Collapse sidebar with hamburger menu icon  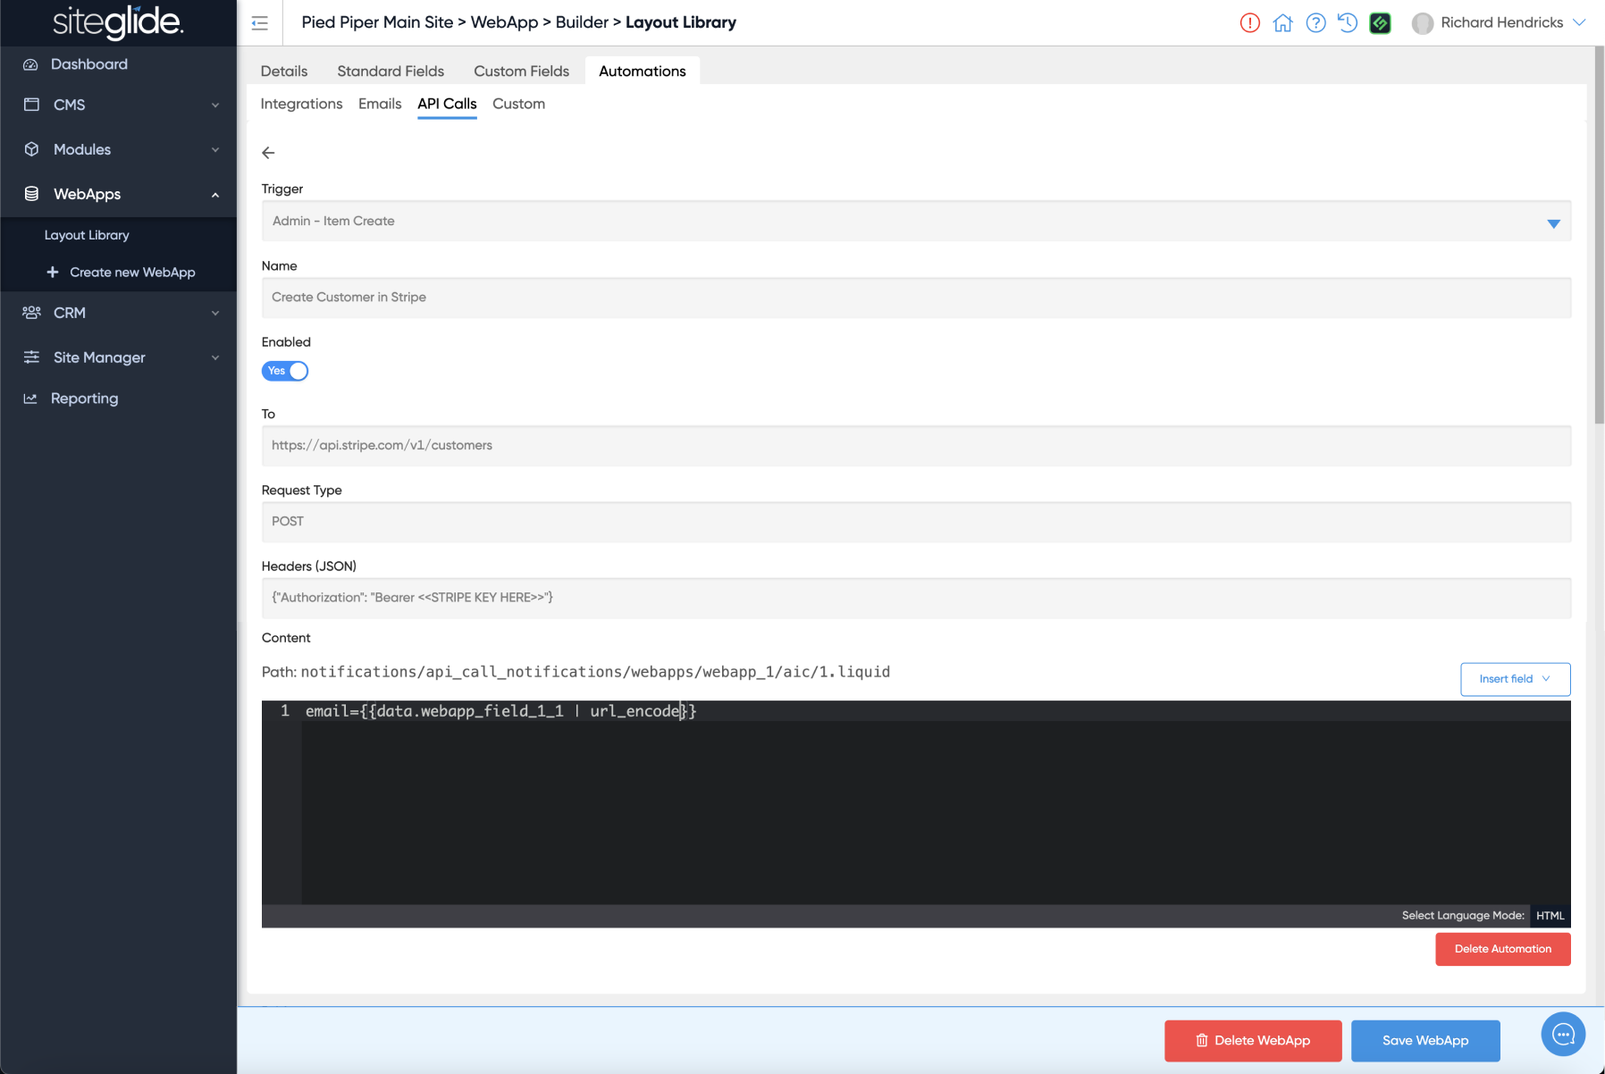click(260, 23)
